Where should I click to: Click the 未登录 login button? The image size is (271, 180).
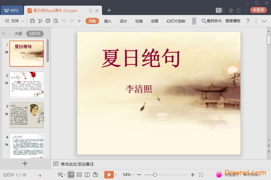click(258, 10)
